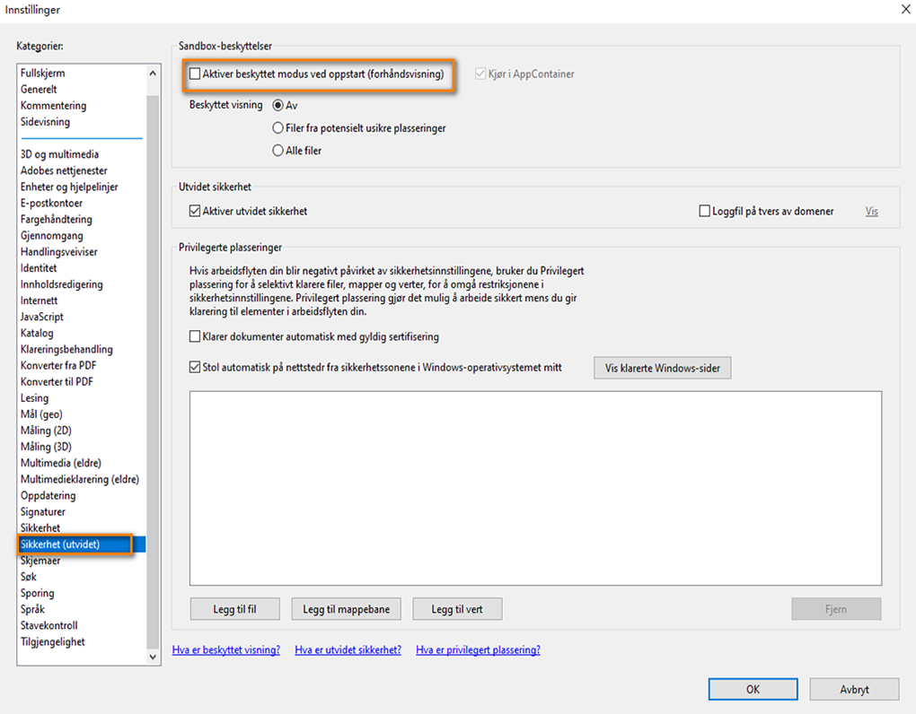Uncheck Stol automatisk på nettsteder checkbox

(195, 368)
